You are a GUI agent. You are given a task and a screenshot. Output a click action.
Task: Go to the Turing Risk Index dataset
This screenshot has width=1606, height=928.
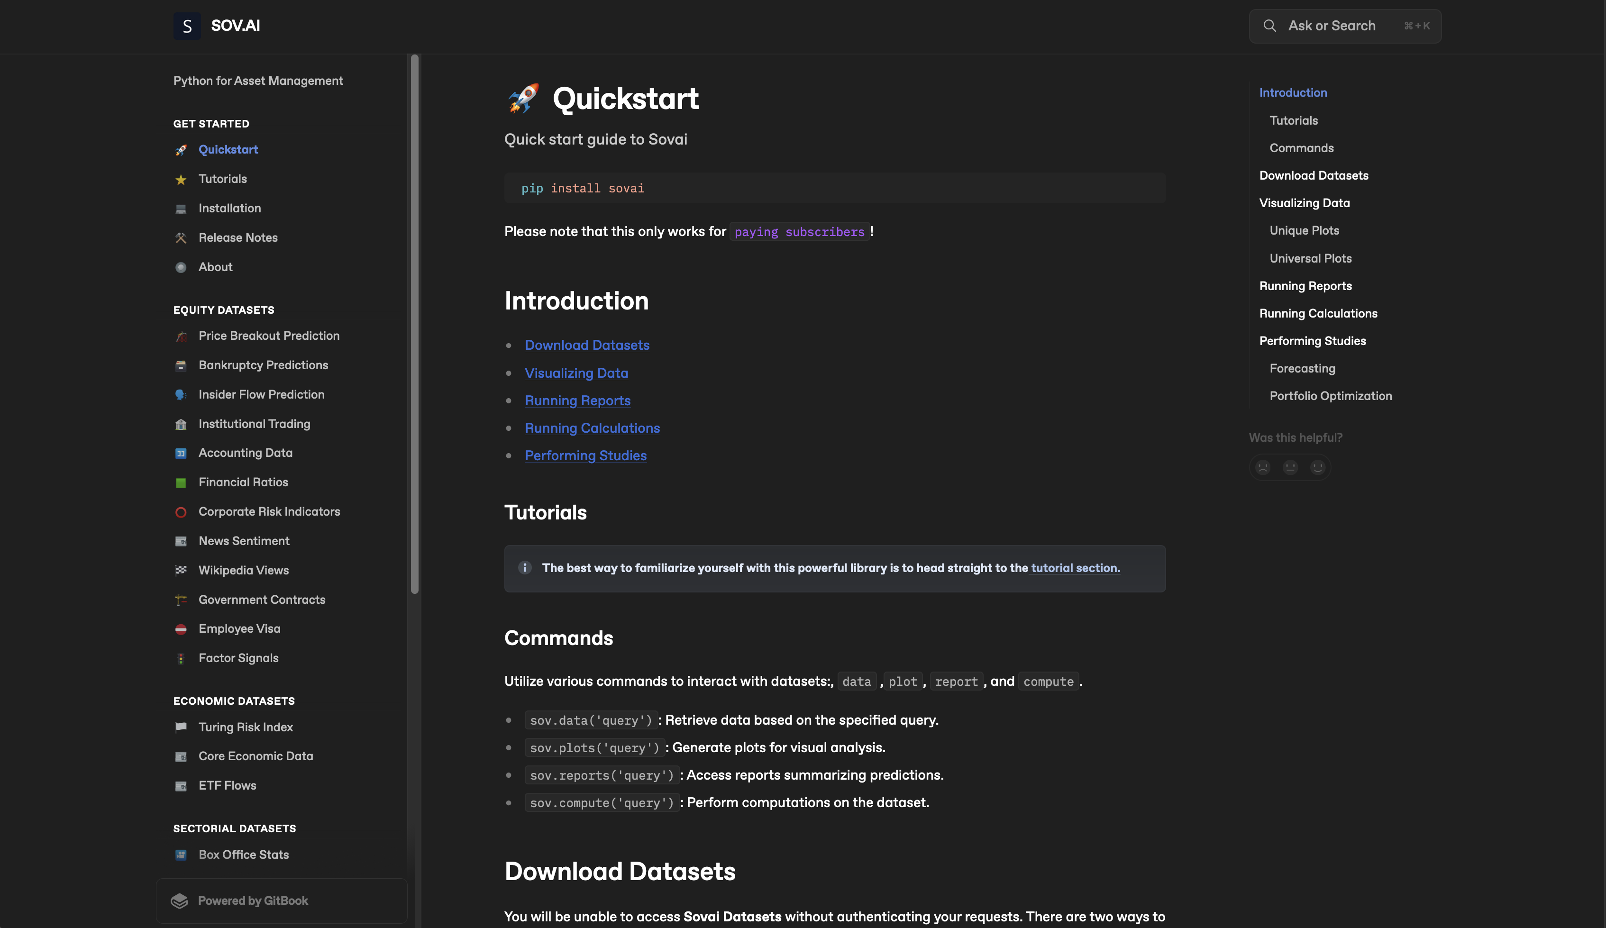pos(246,727)
